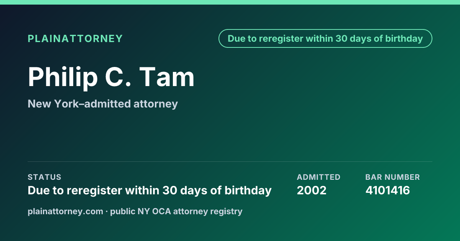This screenshot has height=241, width=460.
Task: Click the New York–admitted attorney subtitle
Action: coord(103,104)
